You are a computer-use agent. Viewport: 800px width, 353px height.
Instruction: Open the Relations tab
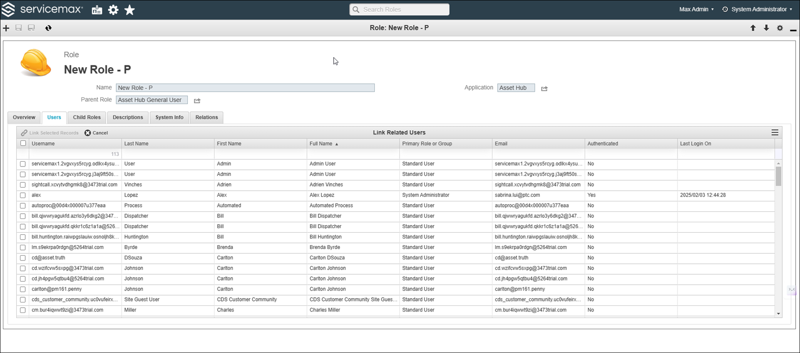[x=206, y=117]
